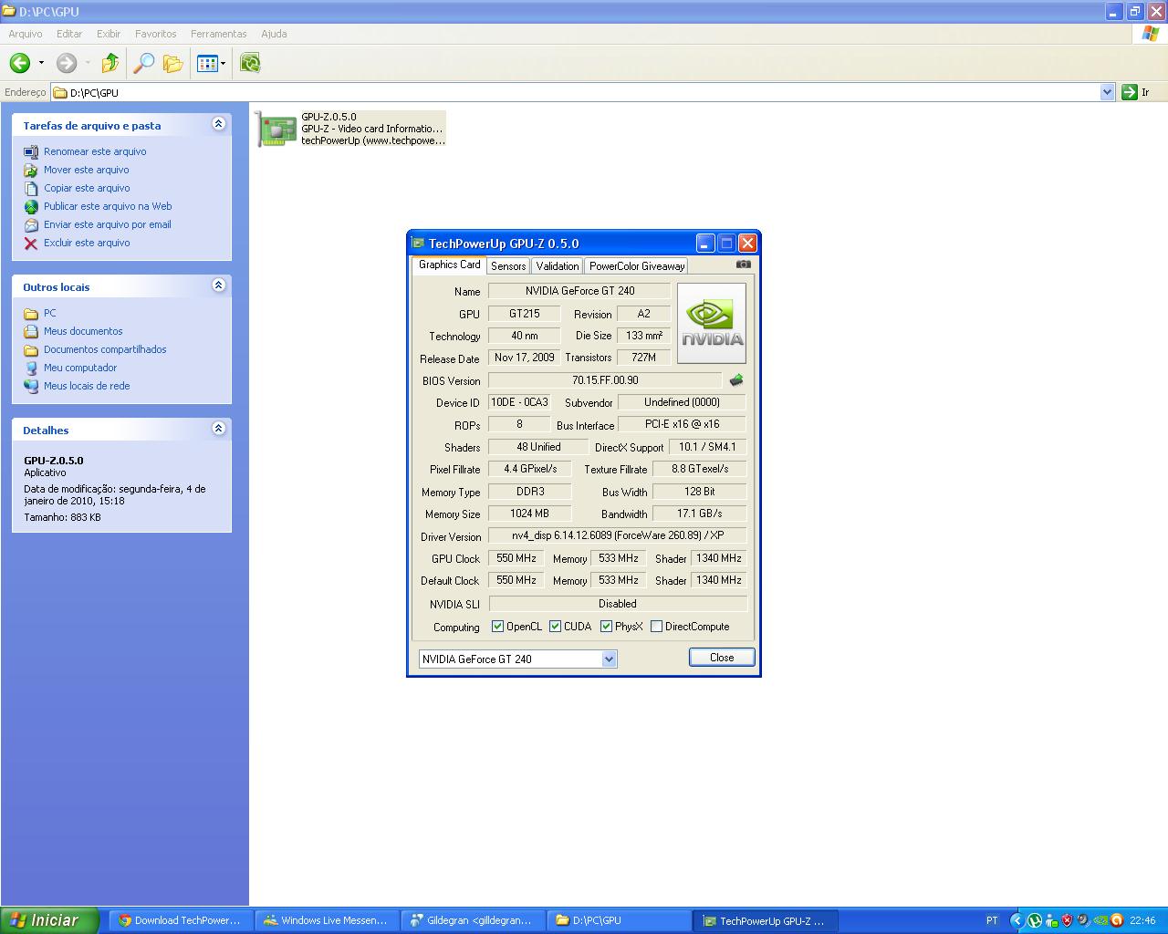
Task: Toggle the PhysX checkbox
Action: coord(606,627)
